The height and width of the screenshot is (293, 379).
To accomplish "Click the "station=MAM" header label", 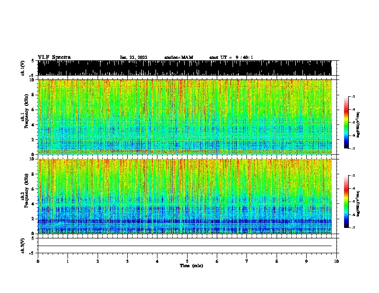I will pyautogui.click(x=178, y=57).
